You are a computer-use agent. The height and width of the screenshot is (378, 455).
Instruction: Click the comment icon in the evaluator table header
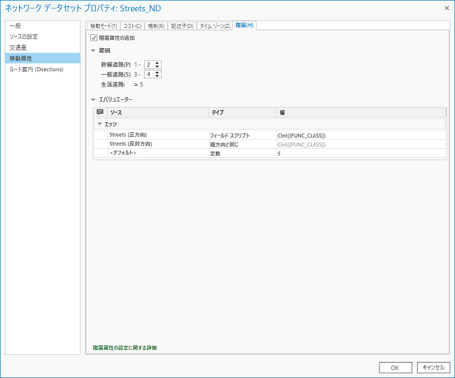tap(100, 112)
